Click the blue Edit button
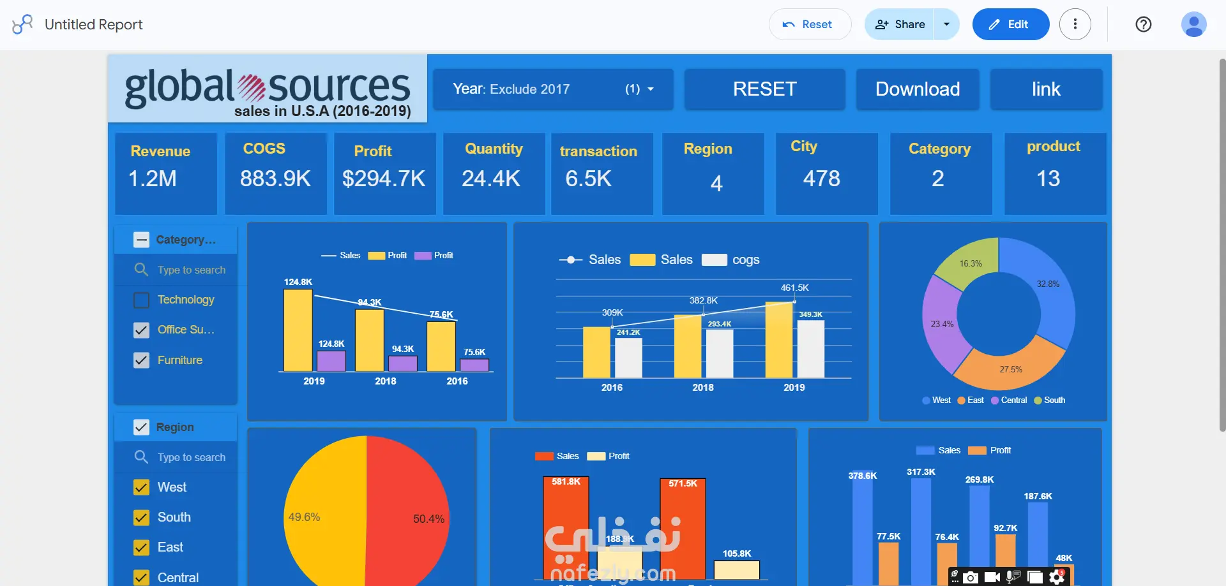 [x=1010, y=24]
